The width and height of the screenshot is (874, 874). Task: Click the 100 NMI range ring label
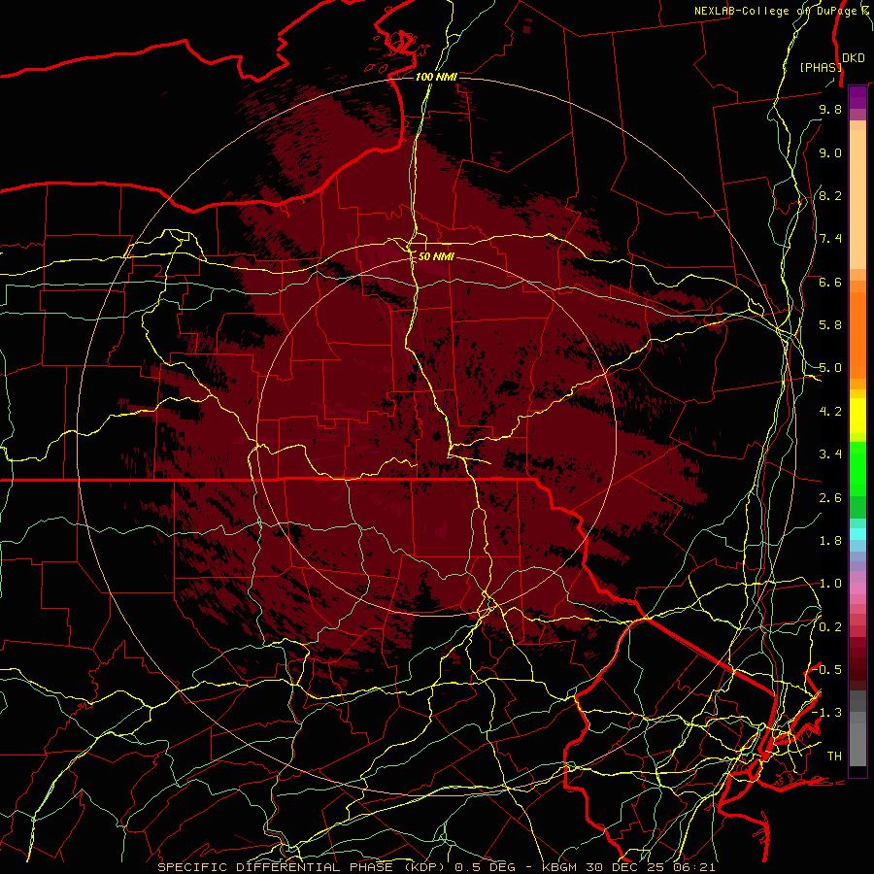pyautogui.click(x=436, y=77)
